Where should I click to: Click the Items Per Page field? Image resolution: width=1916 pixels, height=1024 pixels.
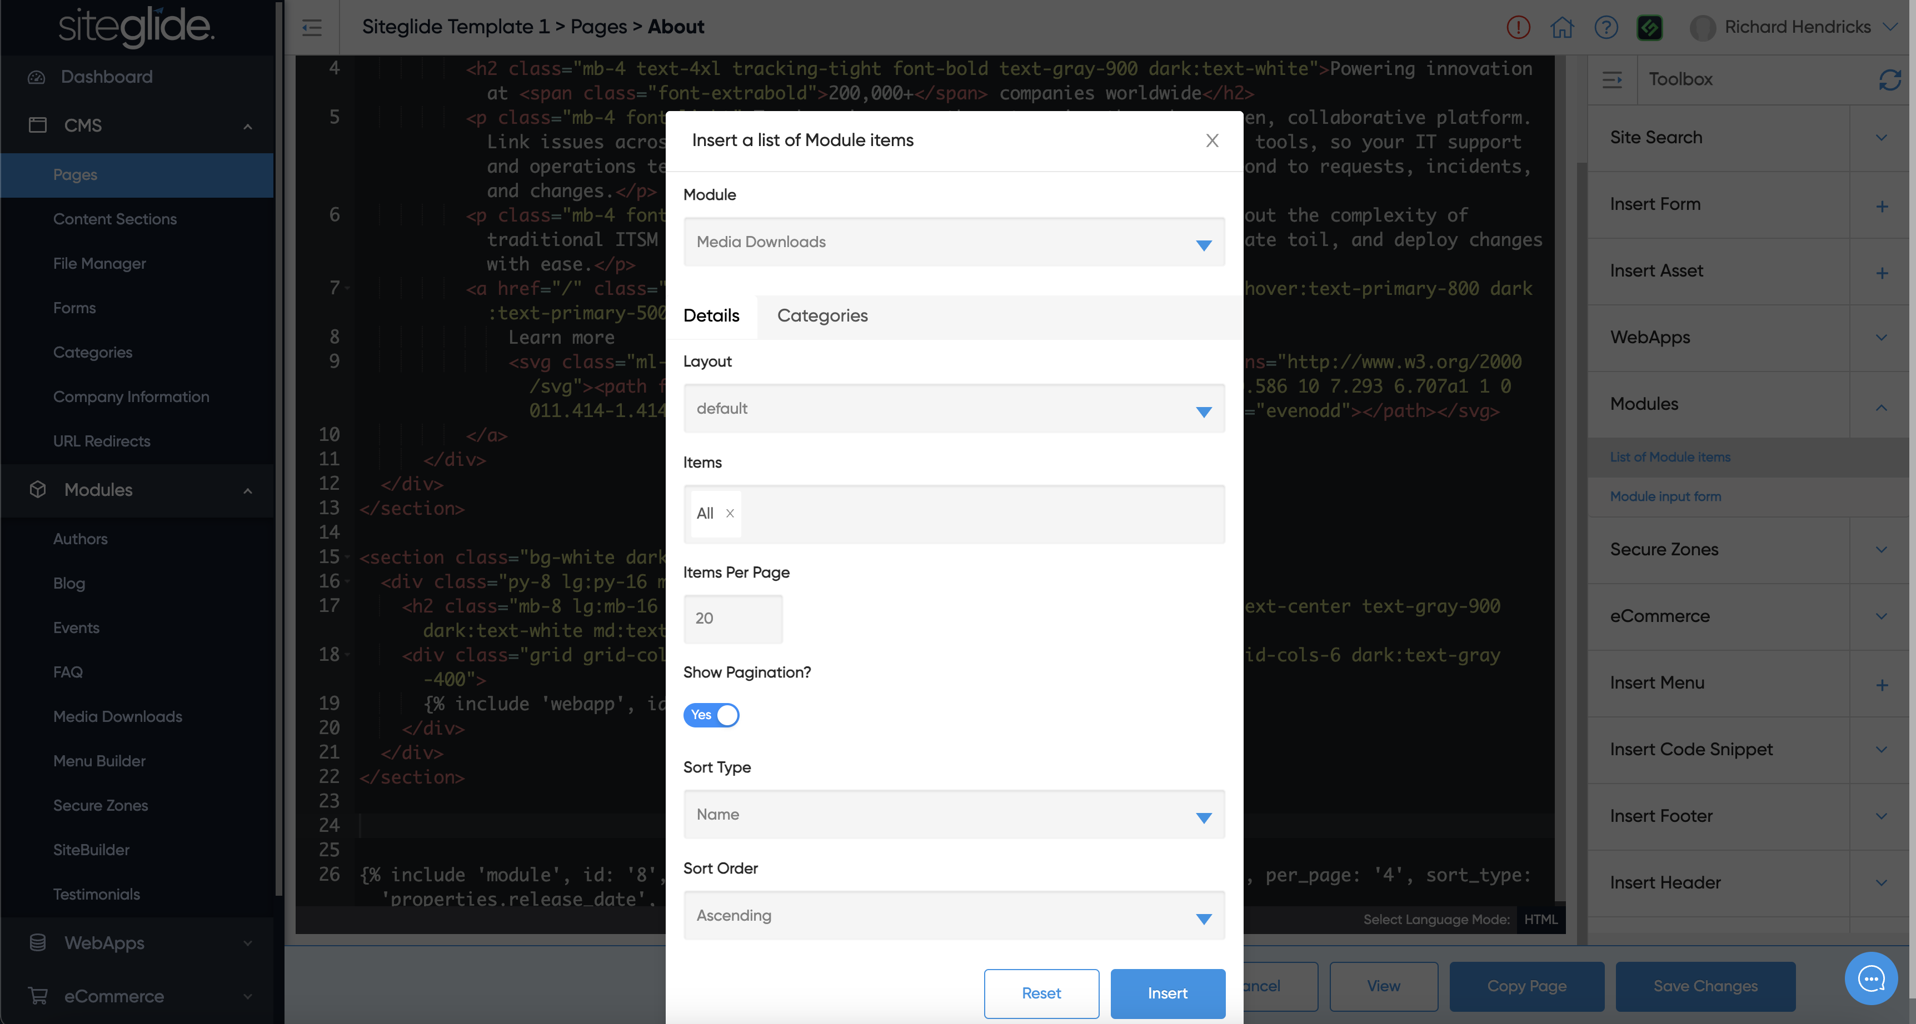point(732,619)
